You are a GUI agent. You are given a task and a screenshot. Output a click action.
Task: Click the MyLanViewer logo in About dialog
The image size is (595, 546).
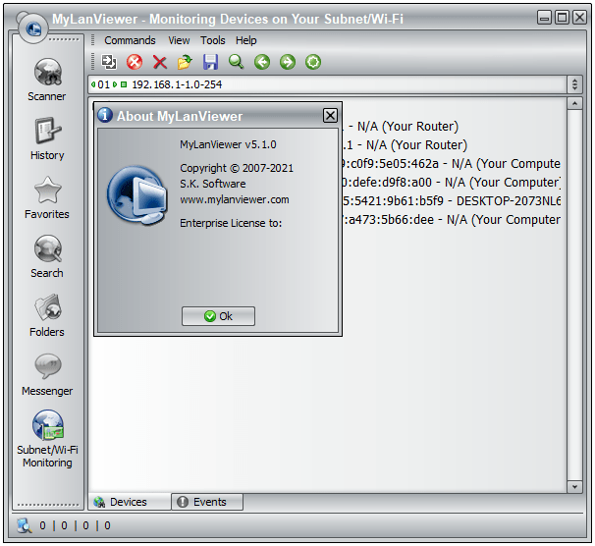point(137,195)
